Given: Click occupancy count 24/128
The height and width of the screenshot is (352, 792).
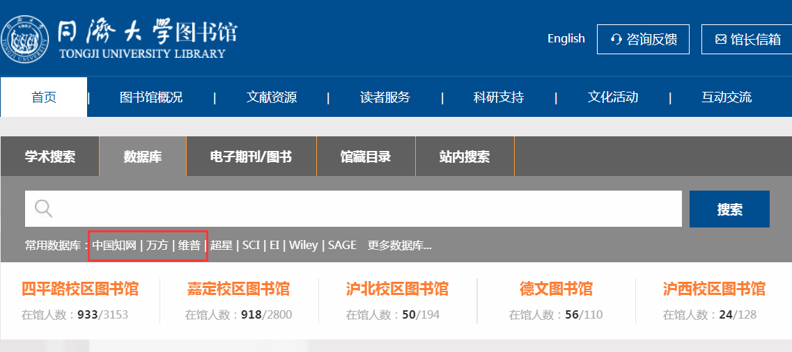Looking at the screenshot, I should pyautogui.click(x=738, y=315).
